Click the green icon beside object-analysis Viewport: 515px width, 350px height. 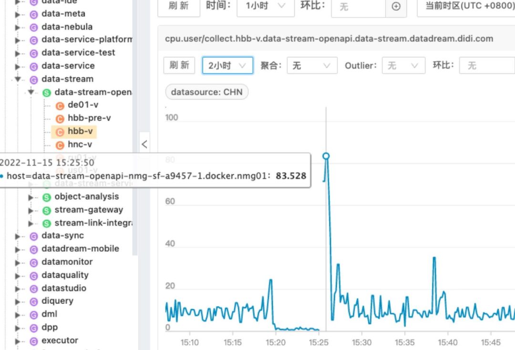(x=47, y=197)
